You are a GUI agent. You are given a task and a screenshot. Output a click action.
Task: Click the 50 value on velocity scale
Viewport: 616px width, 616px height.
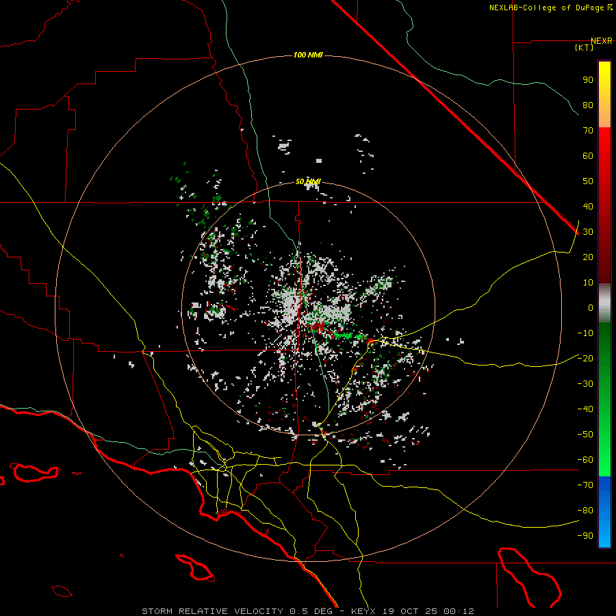[588, 181]
